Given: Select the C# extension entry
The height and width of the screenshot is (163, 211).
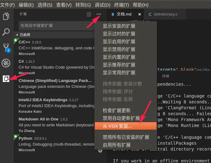Looking at the screenshot, I should pos(54,67).
